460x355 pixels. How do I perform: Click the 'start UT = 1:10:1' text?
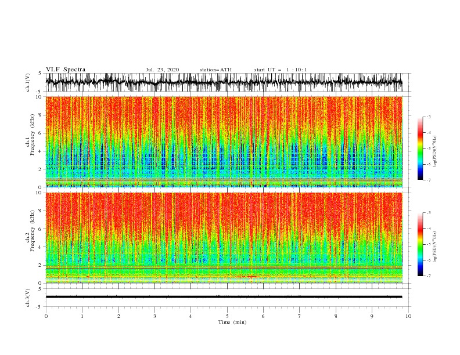click(x=281, y=70)
